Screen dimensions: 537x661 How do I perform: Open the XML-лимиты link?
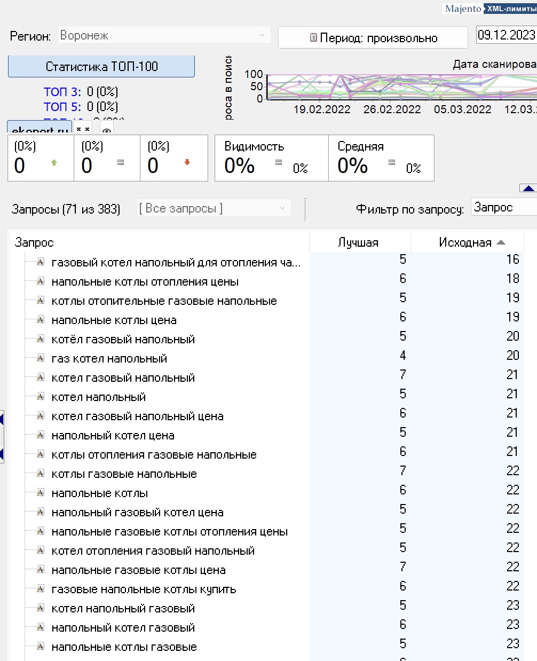(x=510, y=9)
